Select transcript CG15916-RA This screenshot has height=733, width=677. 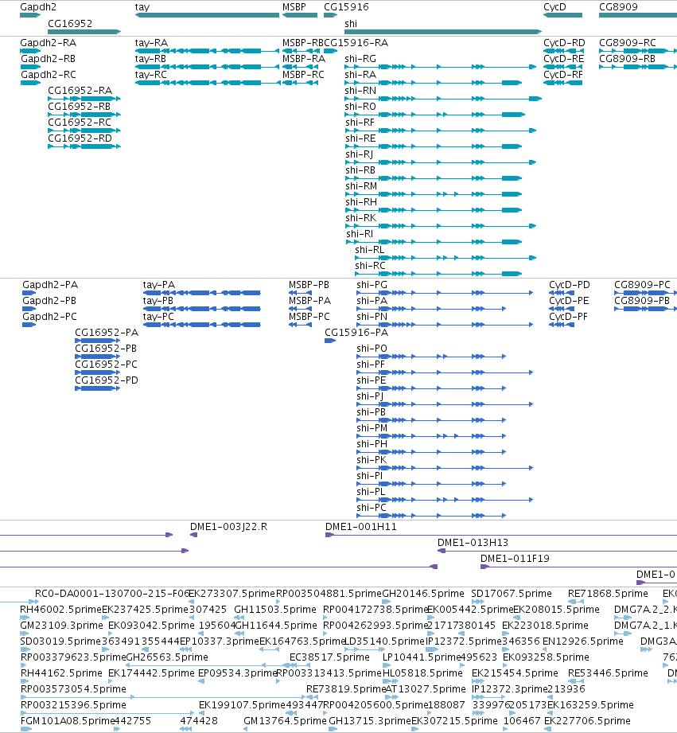pos(356,43)
